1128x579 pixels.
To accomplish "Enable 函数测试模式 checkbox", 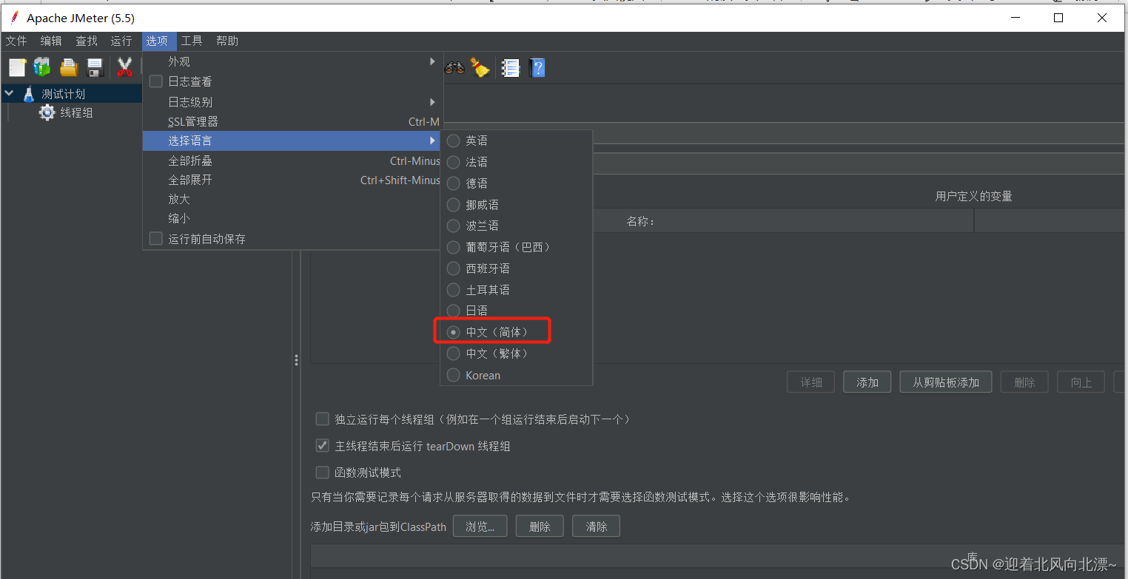I will coord(322,472).
